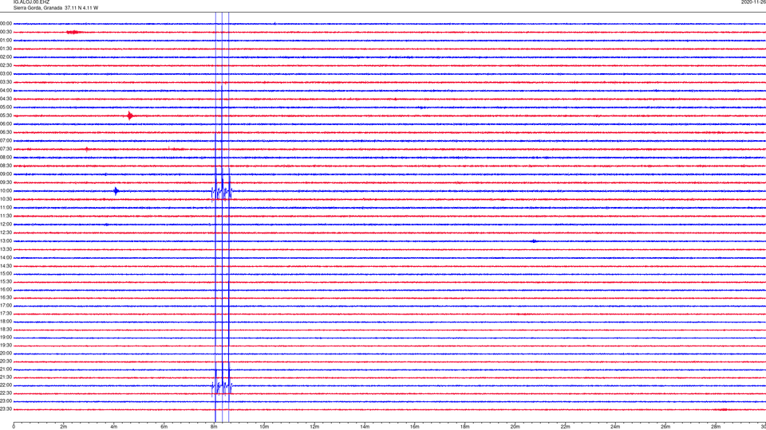Select the 04:00 time label
Screen dimensions: 766x430
[6, 91]
